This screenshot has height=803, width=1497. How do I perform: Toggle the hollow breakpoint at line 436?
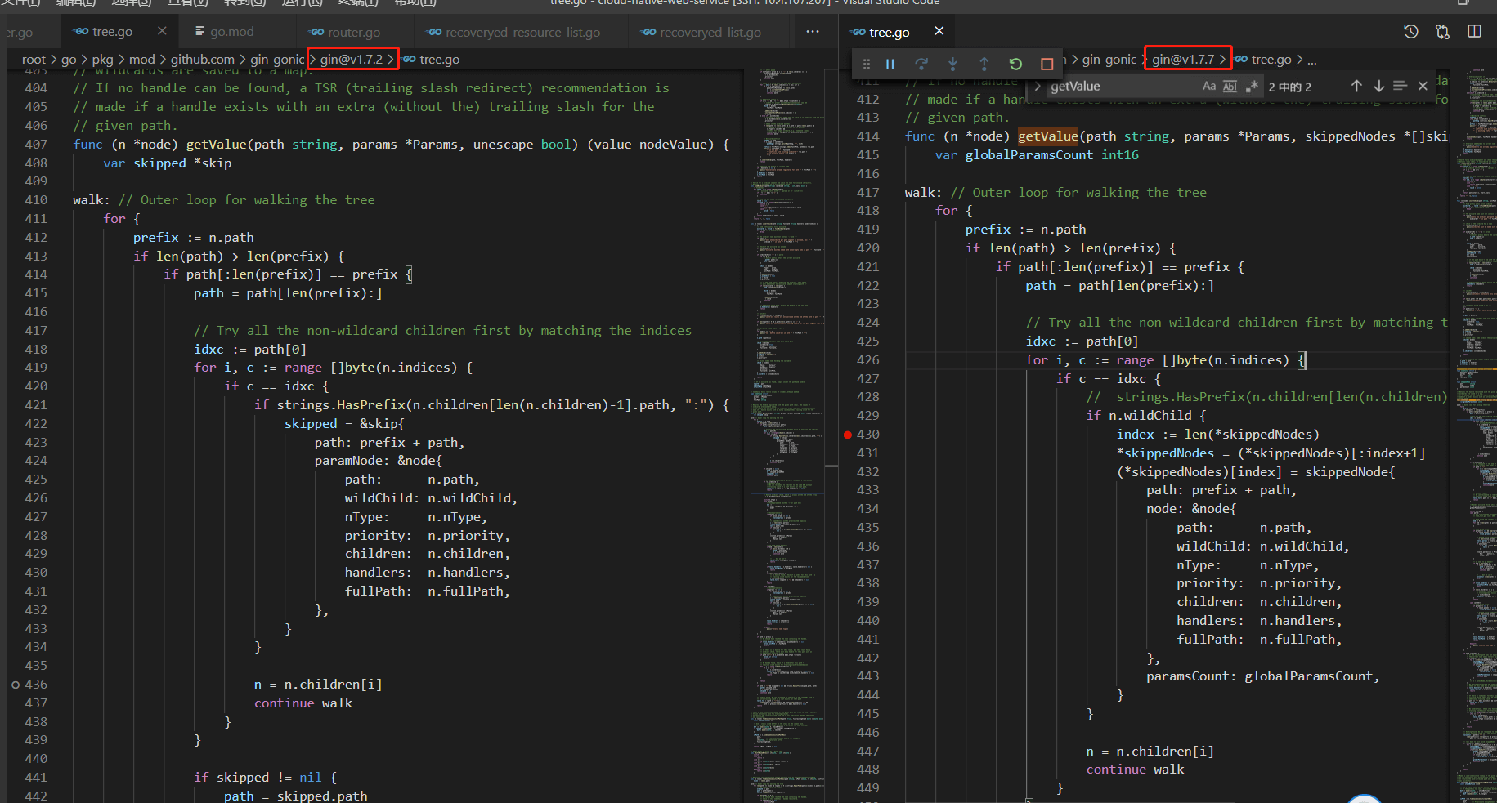(x=16, y=685)
